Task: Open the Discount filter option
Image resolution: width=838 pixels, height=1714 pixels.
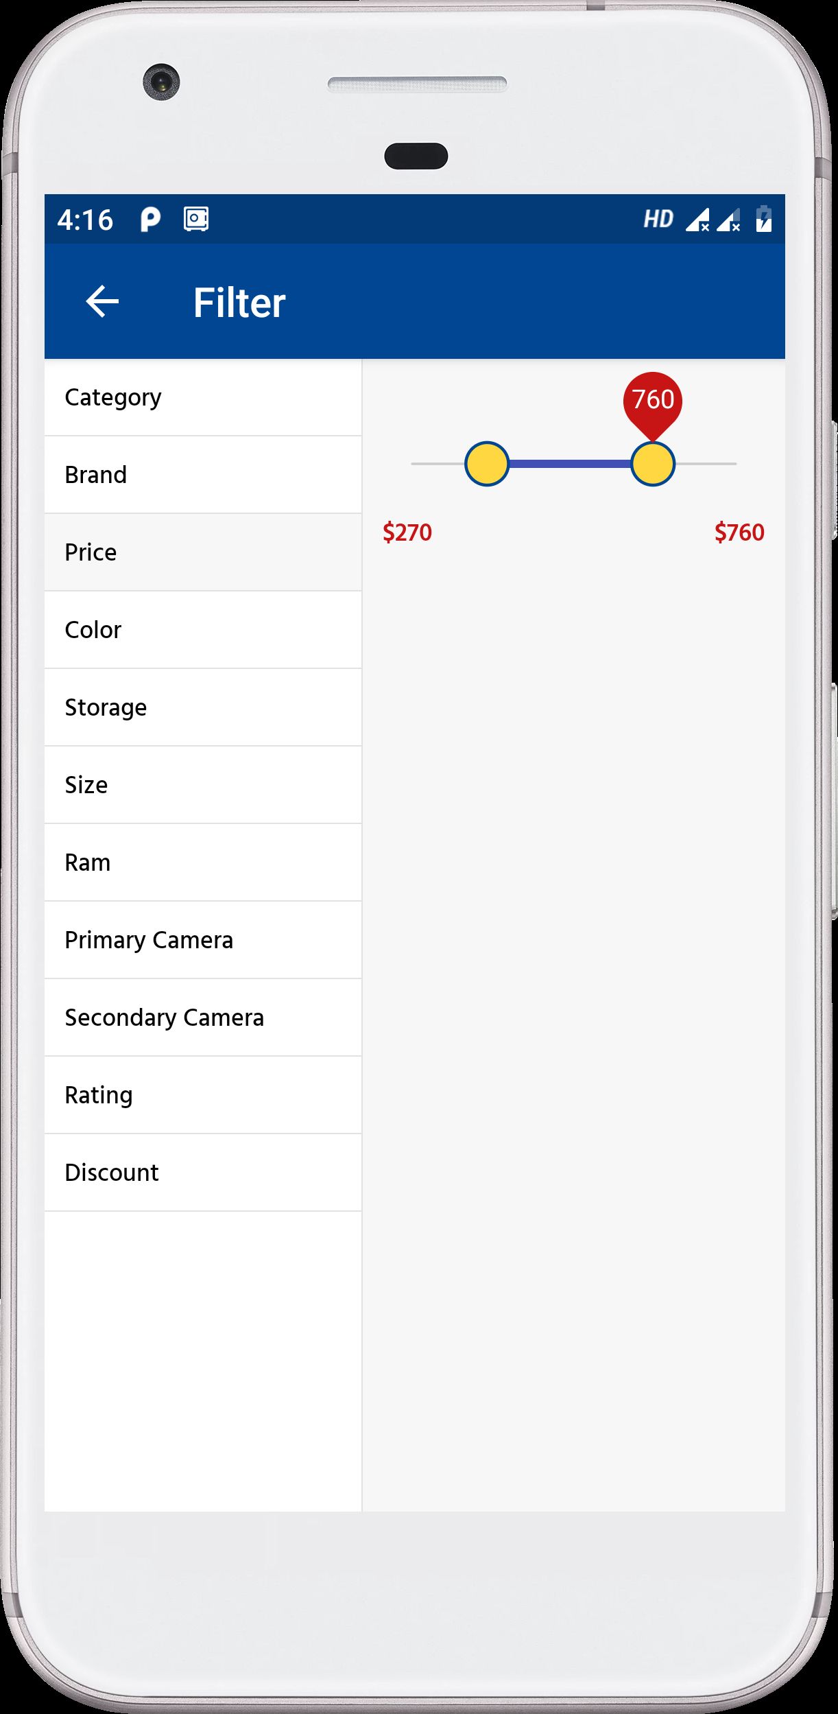Action: tap(203, 1173)
